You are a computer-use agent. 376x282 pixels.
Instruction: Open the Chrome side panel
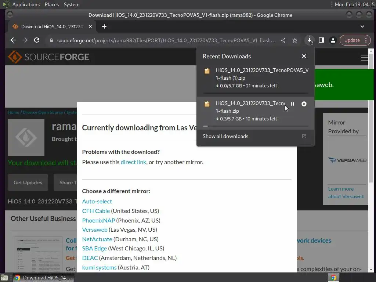coord(321,40)
